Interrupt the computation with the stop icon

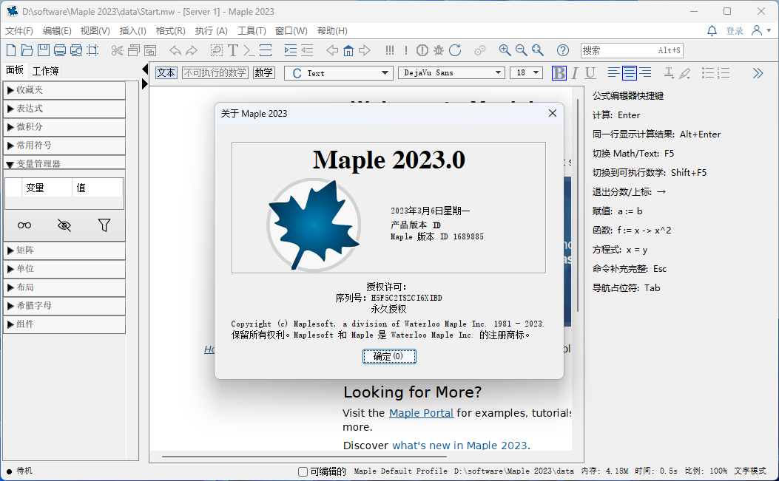coord(422,50)
